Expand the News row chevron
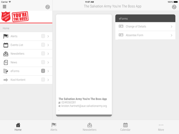Screen dimensions: 179x134 tap(48, 63)
